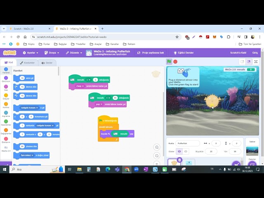Open the Hareket block category

(x=6, y=71)
